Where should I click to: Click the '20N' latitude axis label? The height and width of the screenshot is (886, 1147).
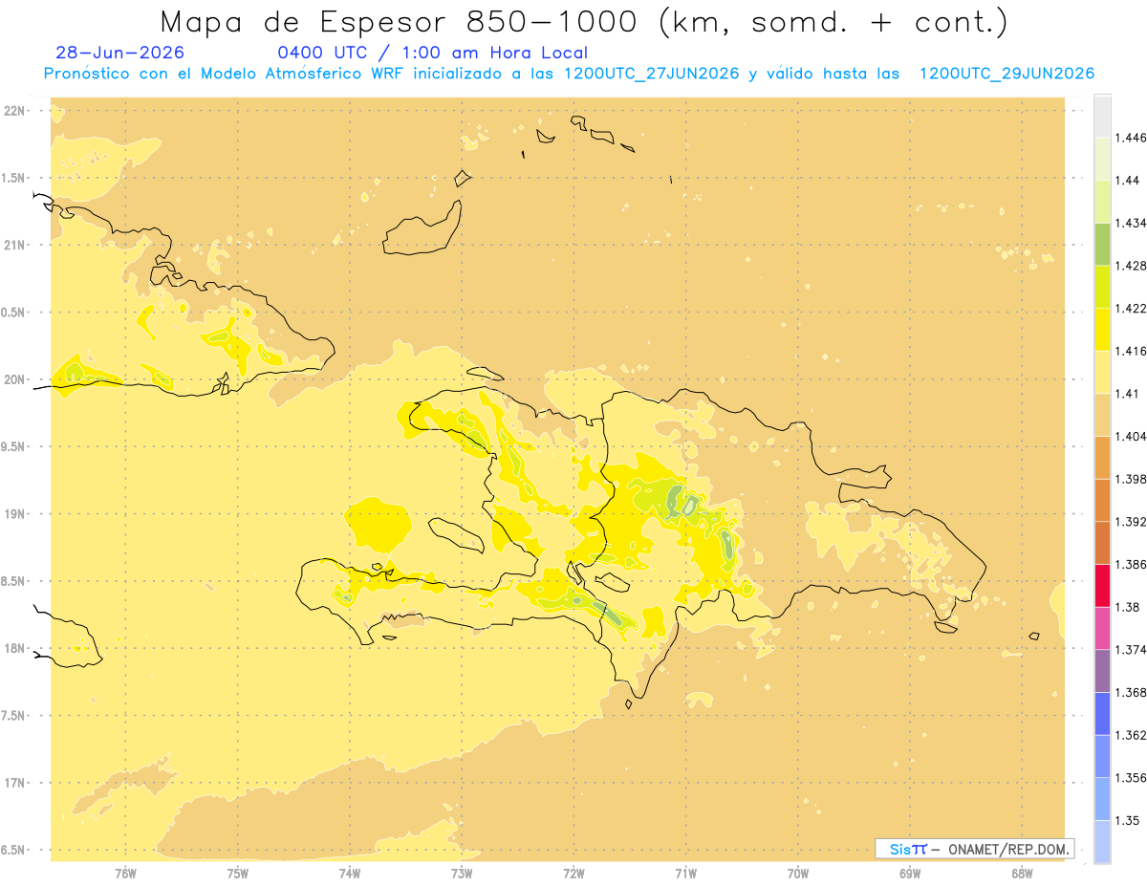tap(16, 379)
